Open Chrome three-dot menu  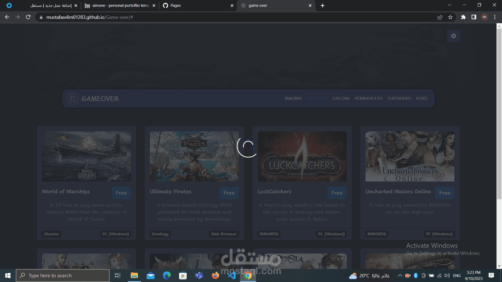click(495, 17)
